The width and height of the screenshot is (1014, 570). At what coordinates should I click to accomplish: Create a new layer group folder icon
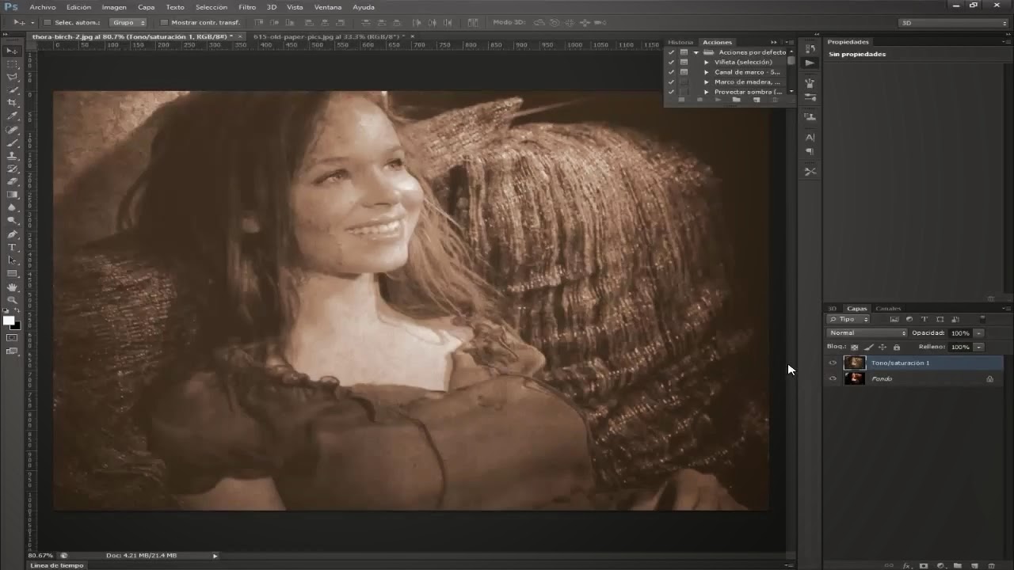958,565
